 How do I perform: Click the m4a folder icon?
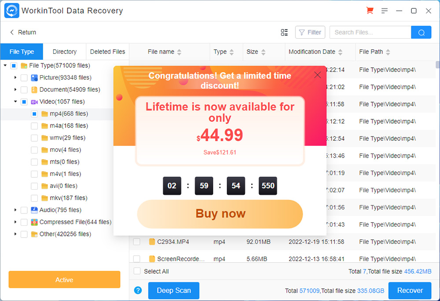(x=44, y=126)
